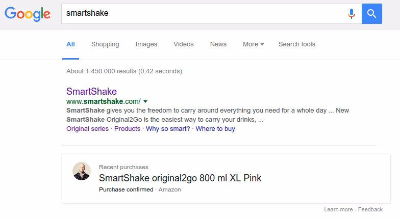Open SmartShake original2go 800 ml purchase

180,178
